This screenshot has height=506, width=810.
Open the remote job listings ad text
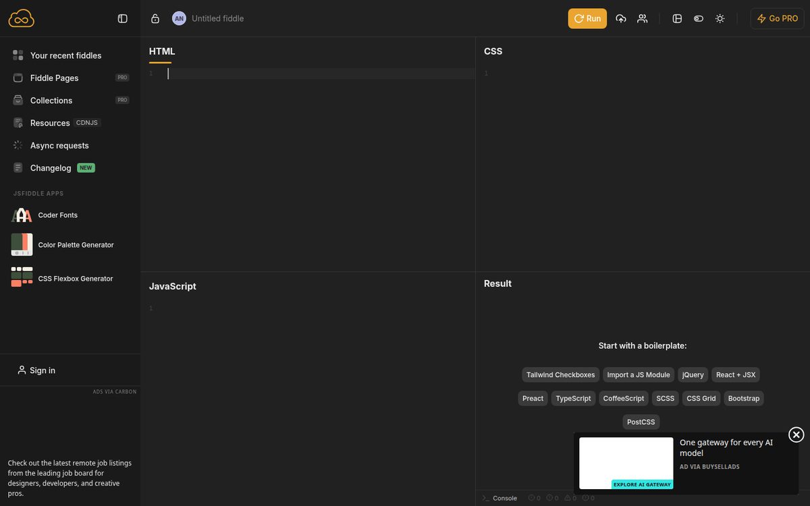(x=70, y=478)
